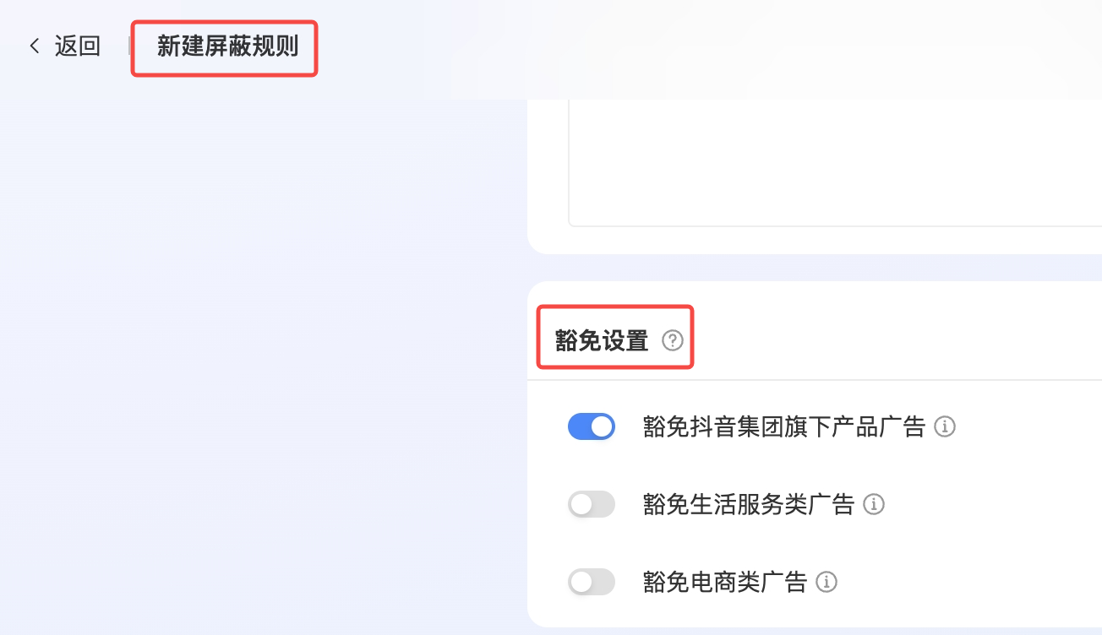Click the vertical divider after 返回
This screenshot has width=1102, height=635.
pos(130,46)
